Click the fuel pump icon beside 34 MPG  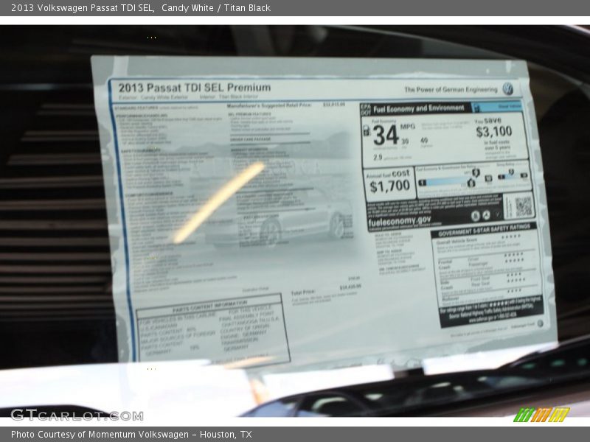point(367,131)
